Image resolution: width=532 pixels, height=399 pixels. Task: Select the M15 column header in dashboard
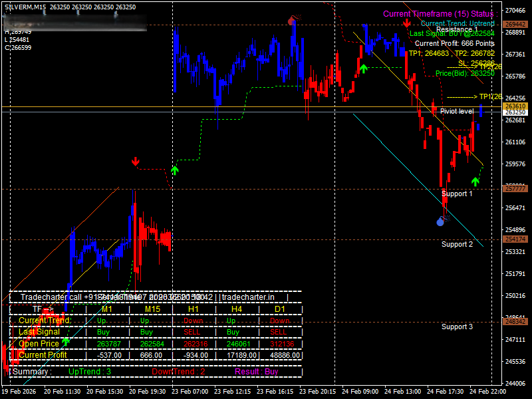[x=152, y=309]
